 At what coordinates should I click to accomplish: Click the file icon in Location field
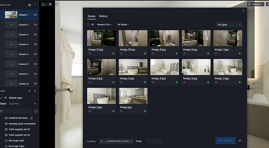101,141
